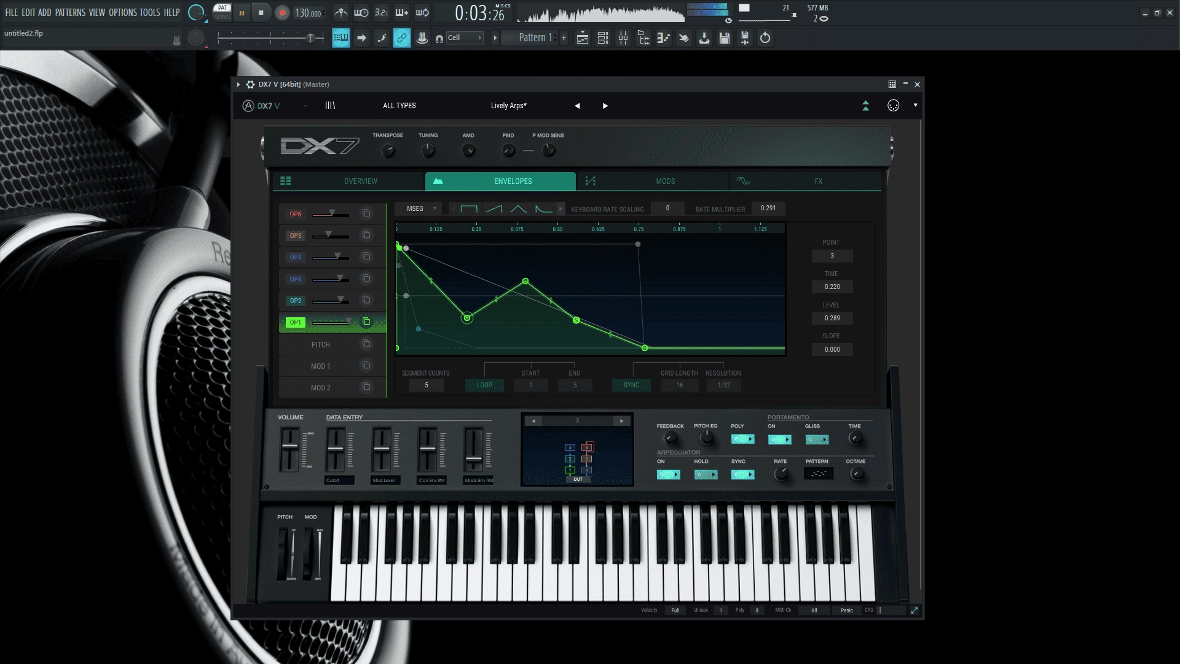The height and width of the screenshot is (664, 1180).
Task: Click the MIDI controller config icon in DX7
Action: tap(894, 106)
